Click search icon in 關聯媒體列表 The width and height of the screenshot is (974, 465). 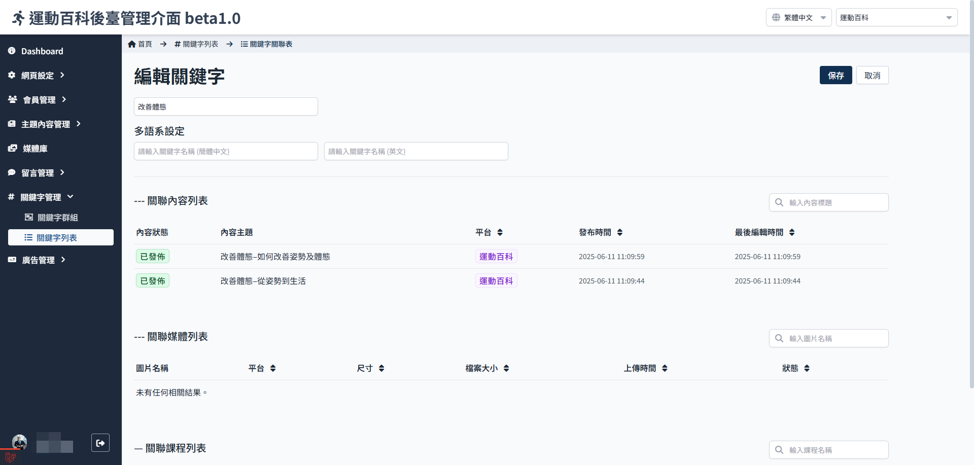click(x=779, y=338)
